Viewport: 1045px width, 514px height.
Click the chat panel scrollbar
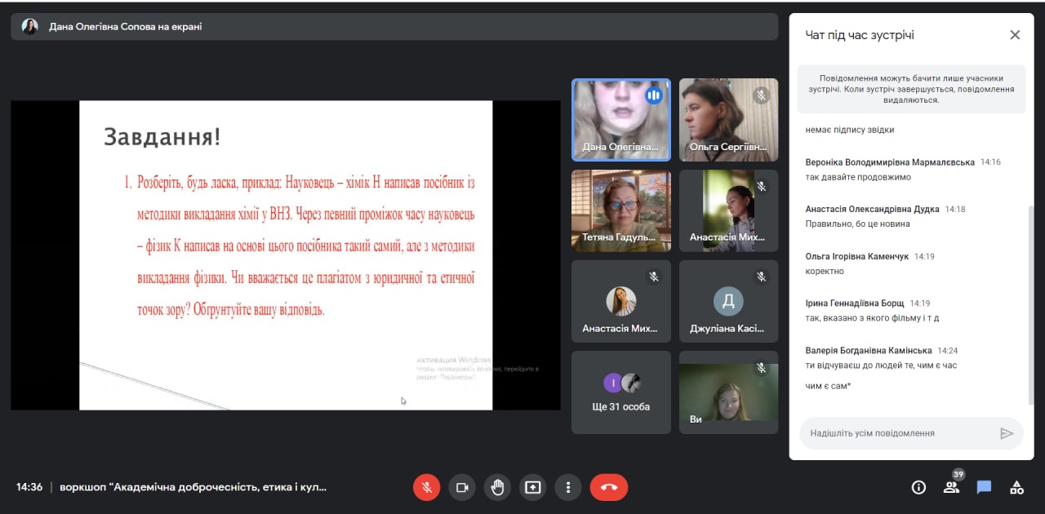pos(1030,302)
